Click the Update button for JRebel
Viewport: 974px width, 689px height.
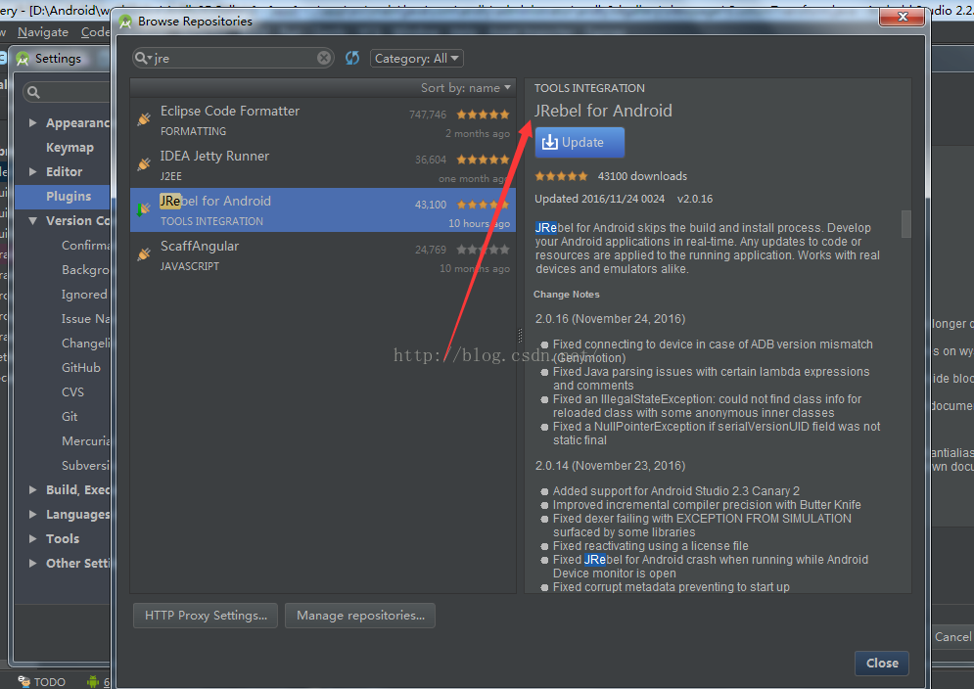tap(580, 142)
